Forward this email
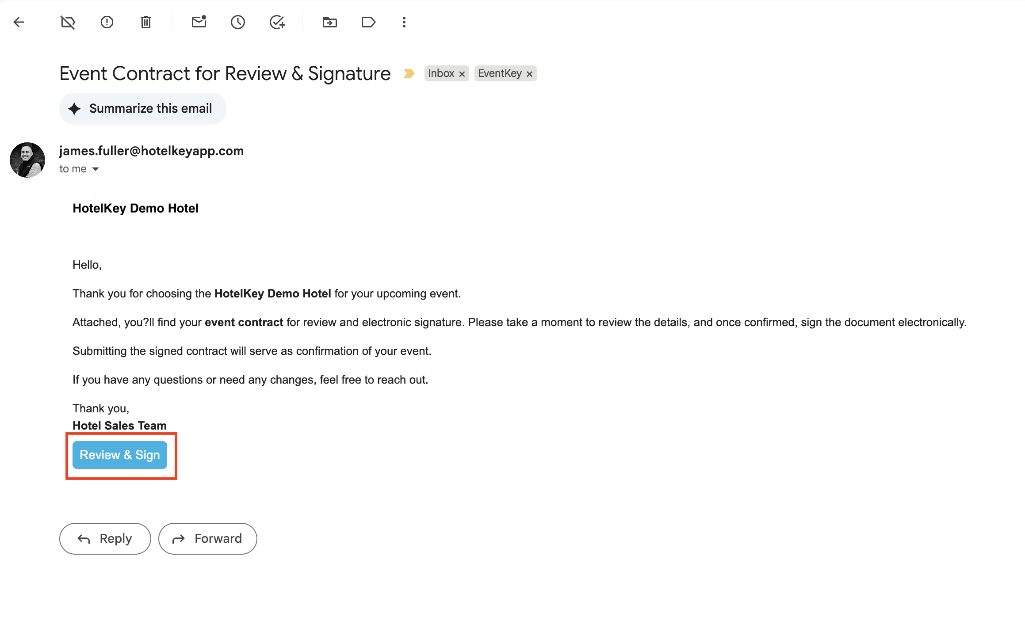The height and width of the screenshot is (632, 1025). [x=208, y=539]
